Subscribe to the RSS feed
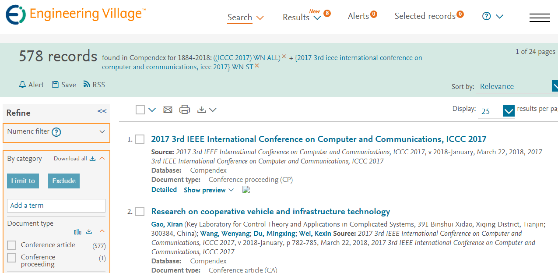 (x=94, y=85)
